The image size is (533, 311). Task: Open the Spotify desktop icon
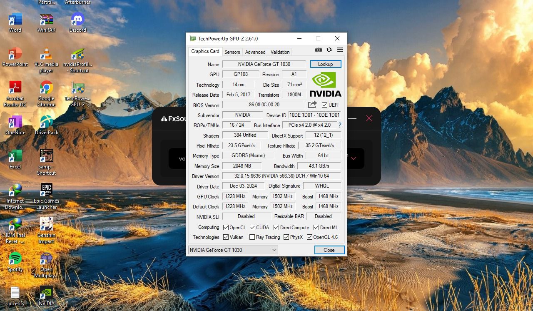pos(15,262)
